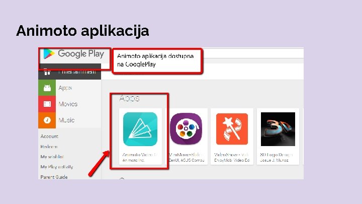Open the 3D Logo Design app thumbnail
The height and width of the screenshot is (204, 362).
click(278, 129)
